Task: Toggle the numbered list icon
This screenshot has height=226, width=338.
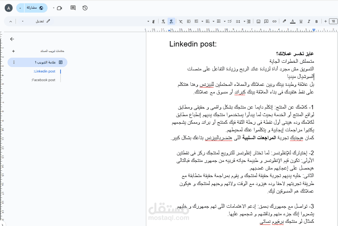Action: coord(207,21)
